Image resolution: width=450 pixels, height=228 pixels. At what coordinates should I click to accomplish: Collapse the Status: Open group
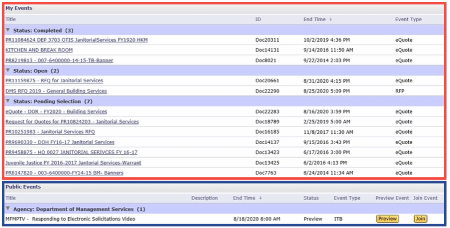(x=8, y=70)
